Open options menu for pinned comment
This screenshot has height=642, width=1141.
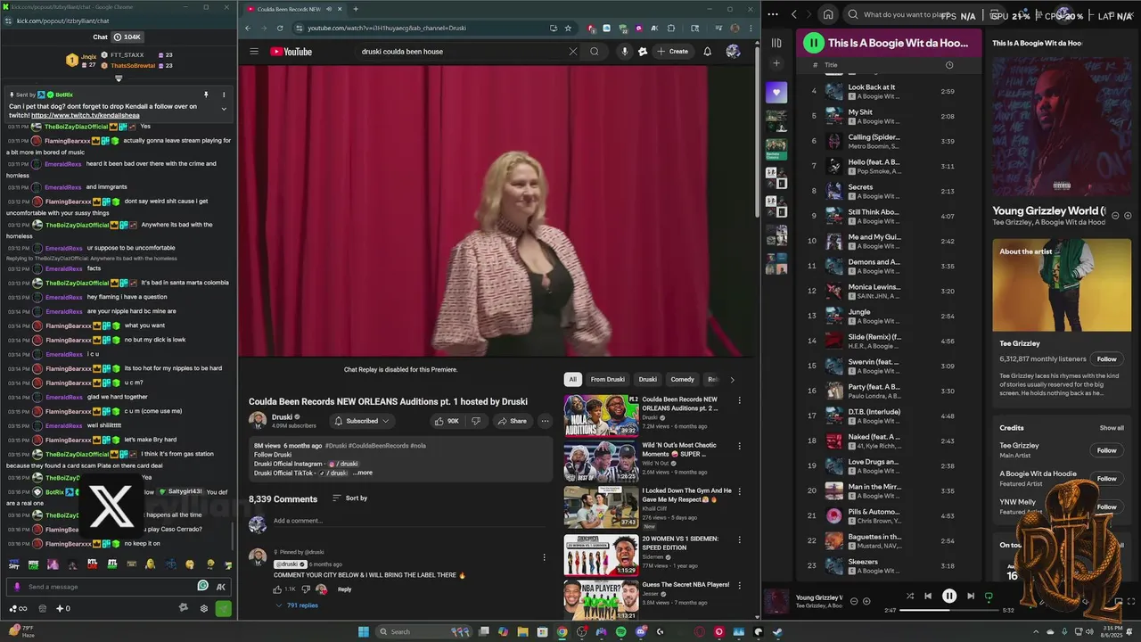coord(544,557)
